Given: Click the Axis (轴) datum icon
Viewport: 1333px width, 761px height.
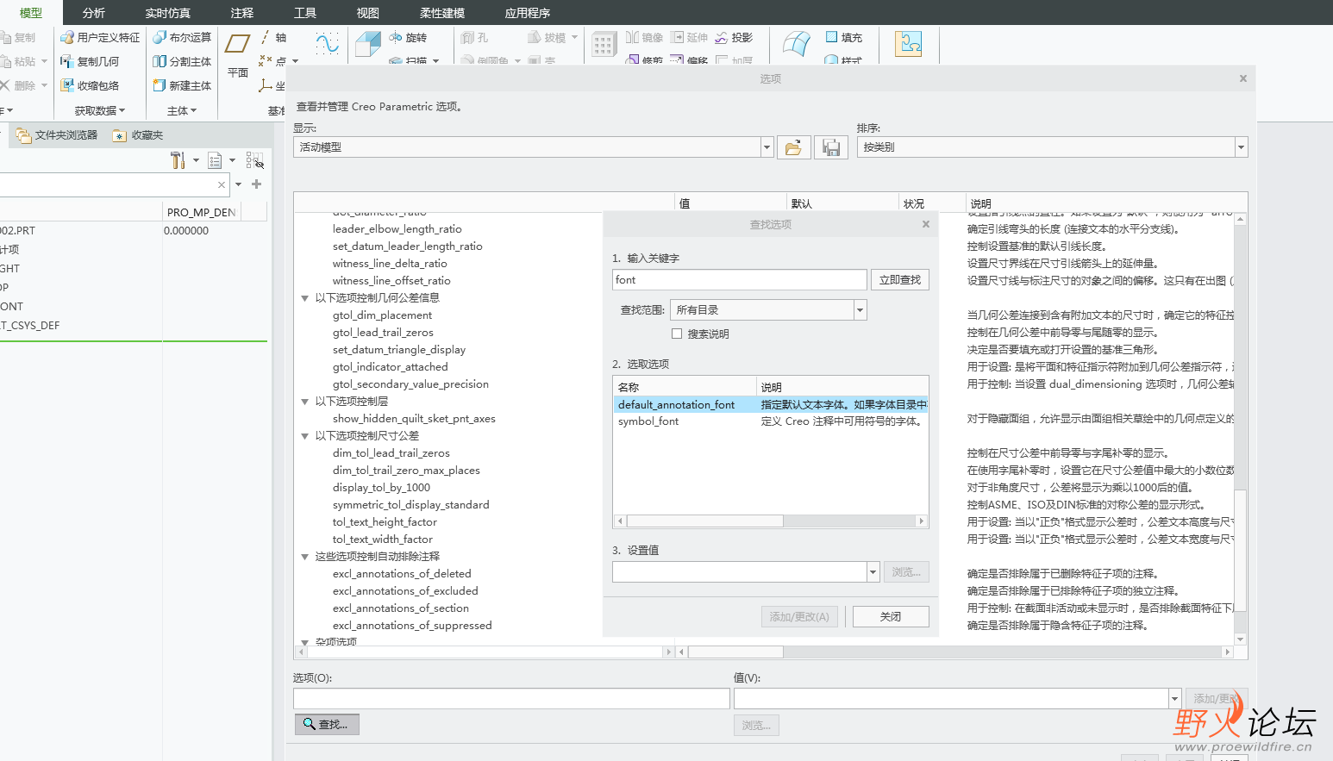Looking at the screenshot, I should pyautogui.click(x=266, y=37).
